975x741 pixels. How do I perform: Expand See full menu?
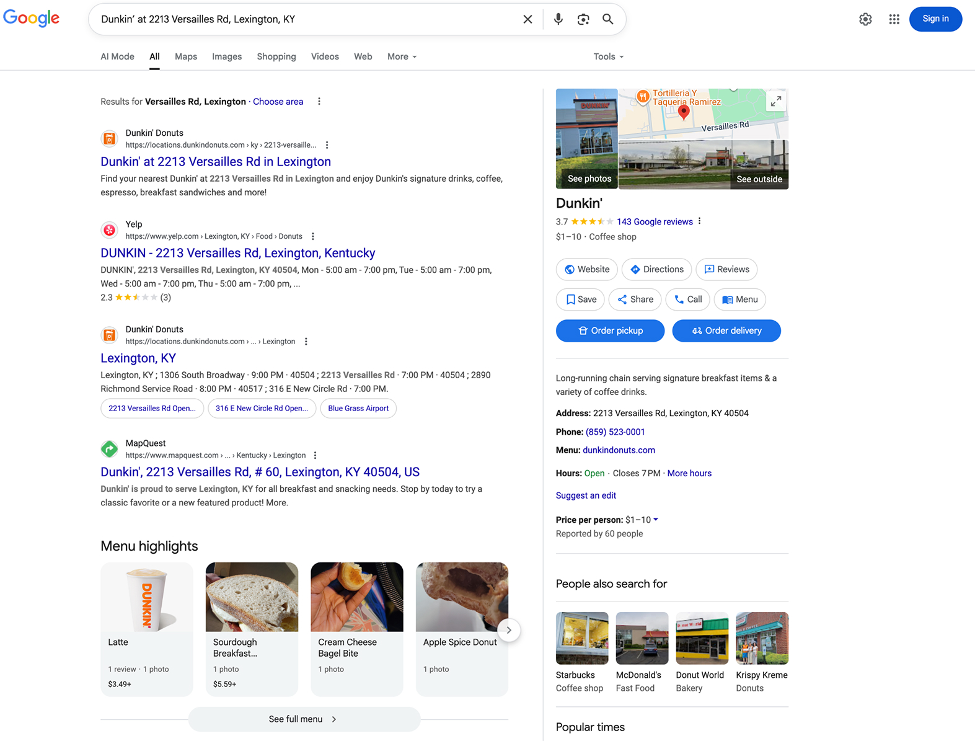[304, 719]
